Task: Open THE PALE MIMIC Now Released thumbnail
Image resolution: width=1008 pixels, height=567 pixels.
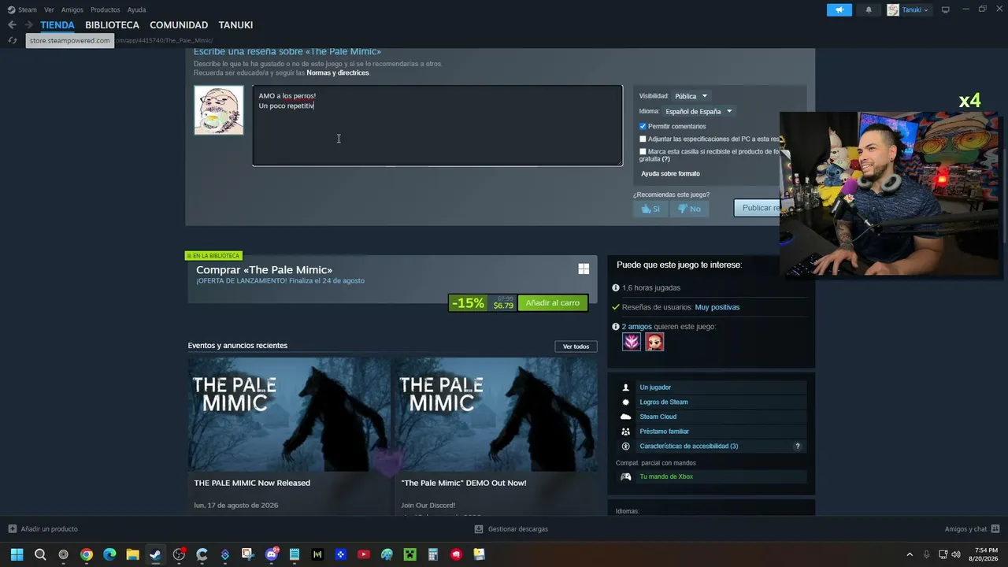Action: 289,415
